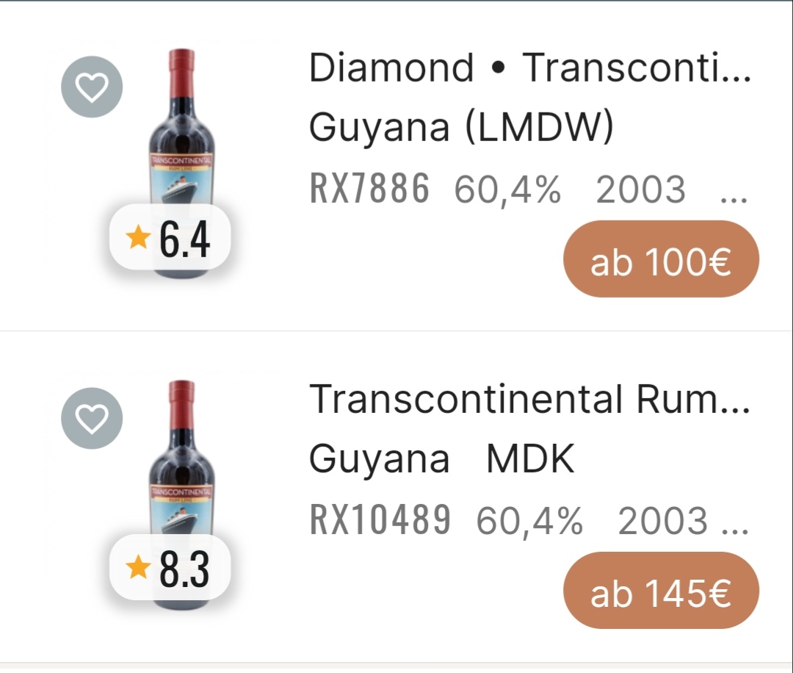Select the "Guyana MDK" subtitle
Viewport: 793px width, 673px height.
pyautogui.click(x=441, y=461)
